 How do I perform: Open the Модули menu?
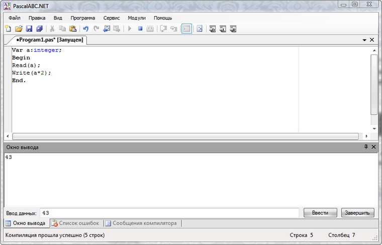pos(136,18)
